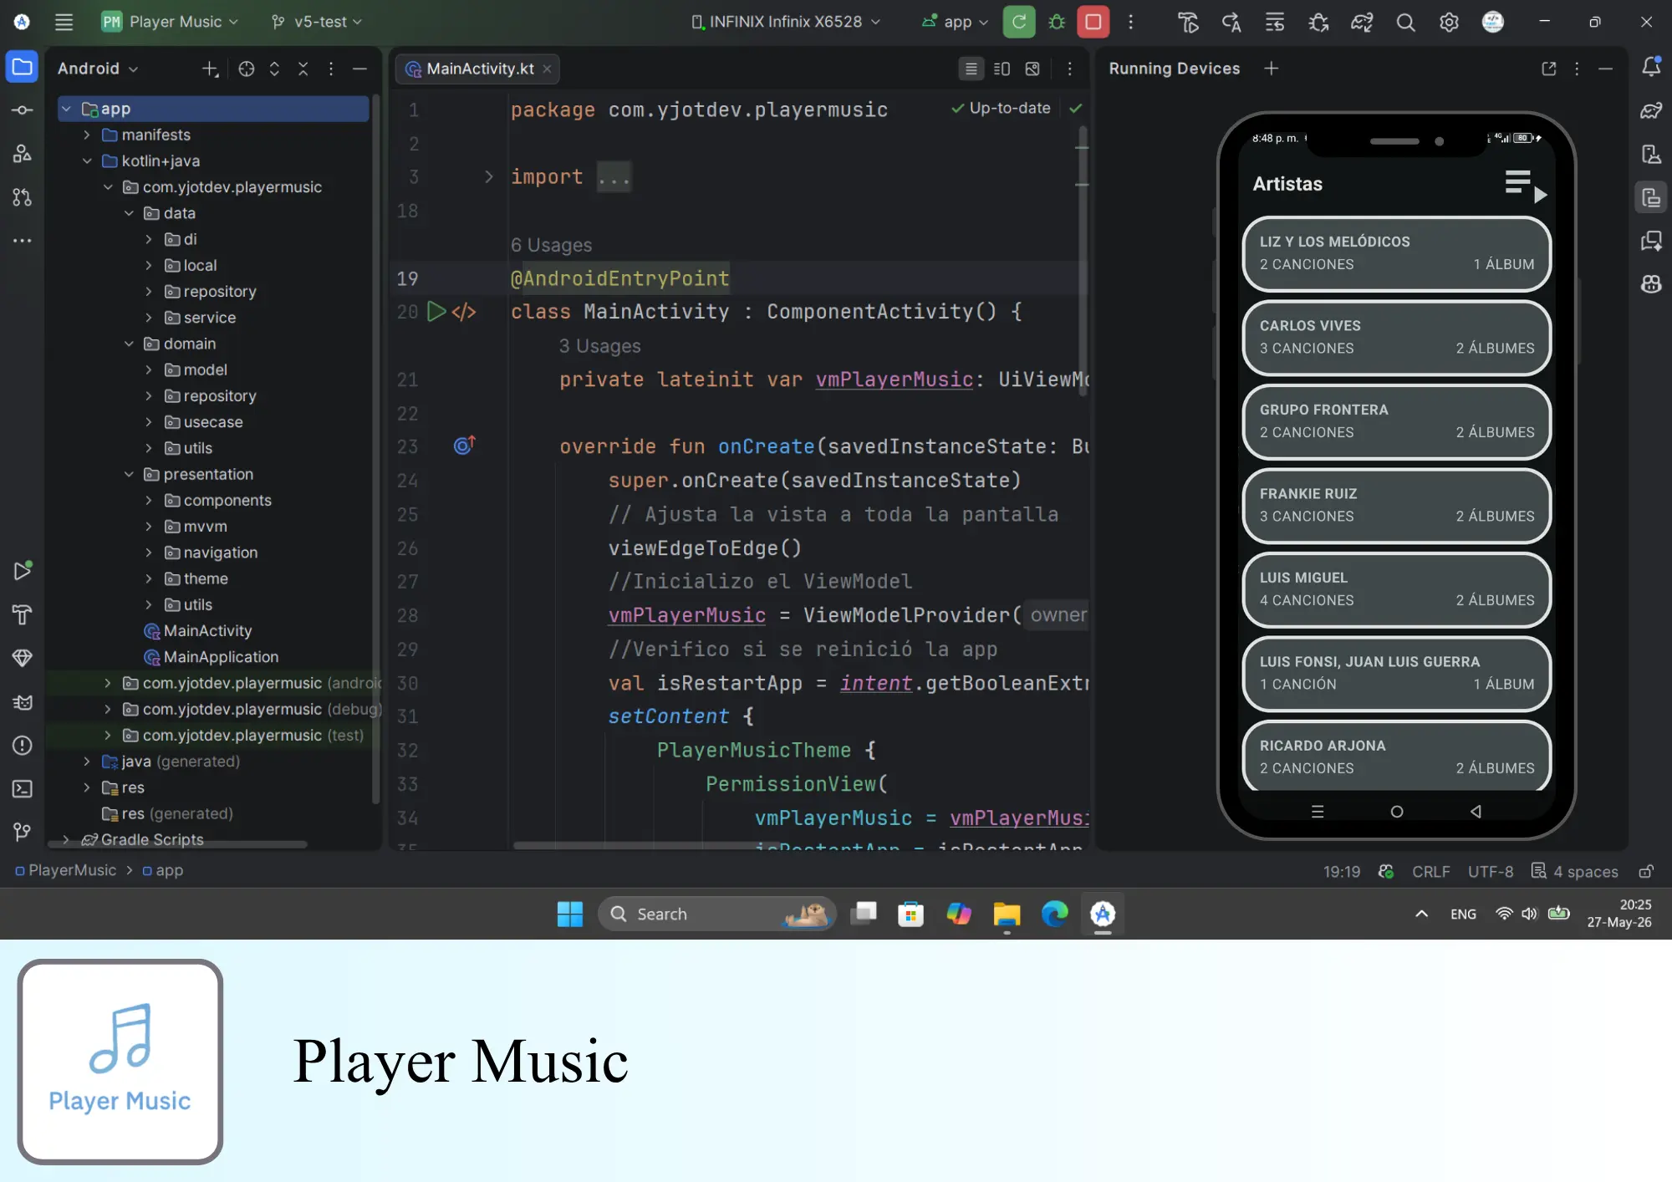Stop the running app with red button
Viewport: 1672px width, 1182px height.
1093,22
